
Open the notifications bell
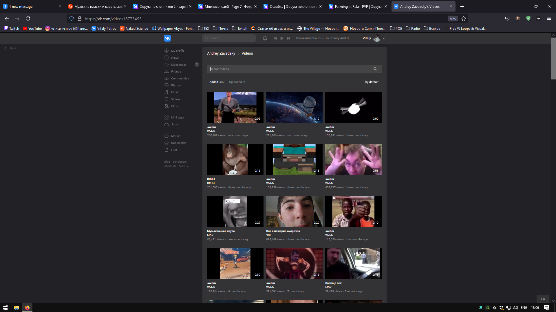(265, 38)
